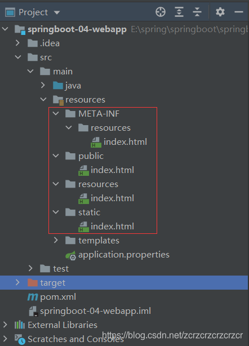Expand the .idea folder
Viewport: 249px width, 346px height.
pos(17,43)
